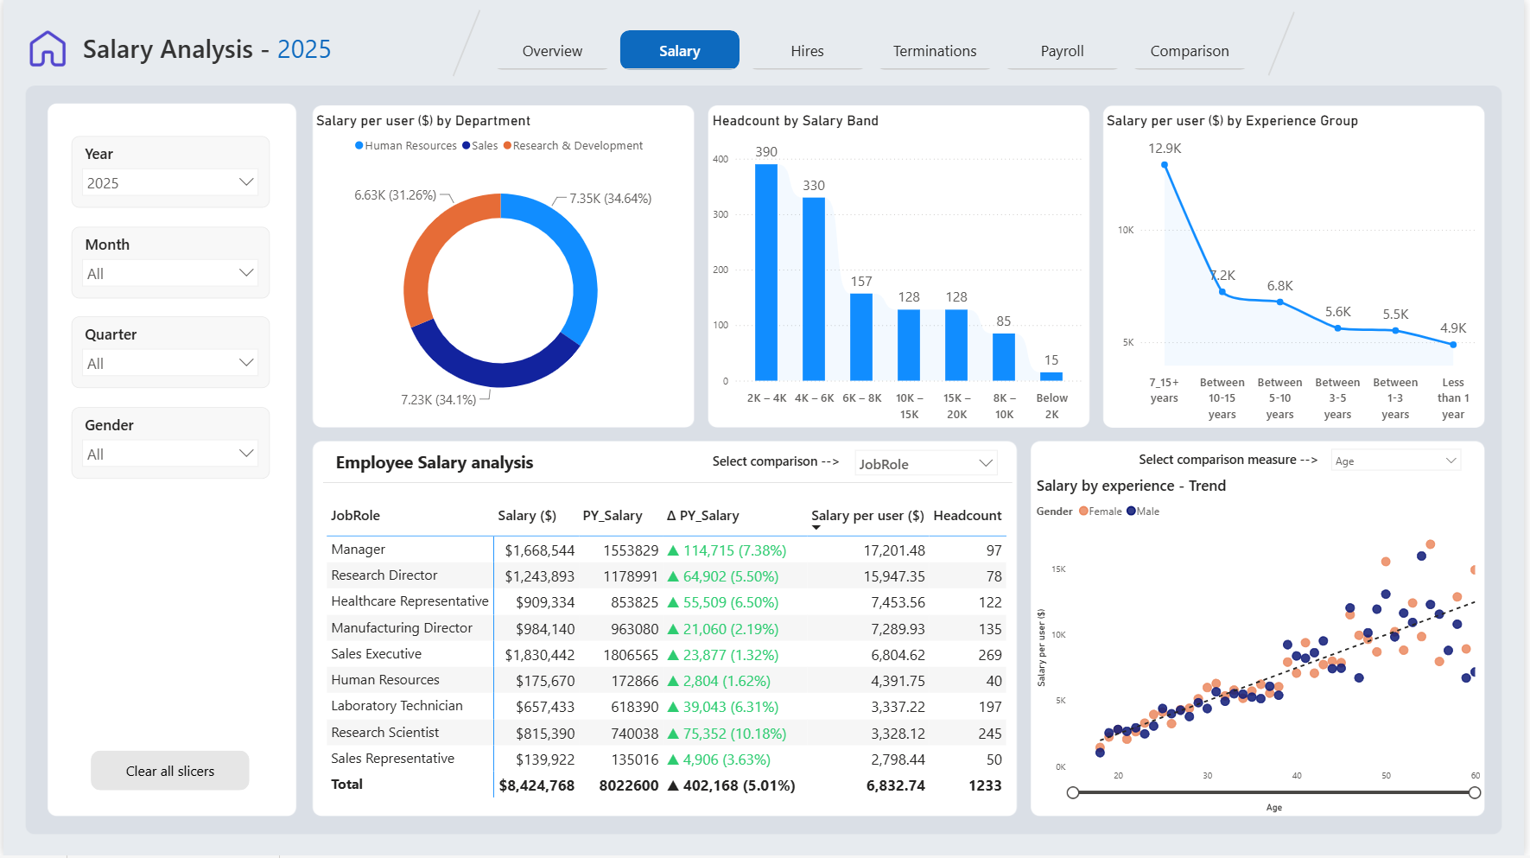Click the Sales legend dot
1530x858 pixels.
coord(467,146)
